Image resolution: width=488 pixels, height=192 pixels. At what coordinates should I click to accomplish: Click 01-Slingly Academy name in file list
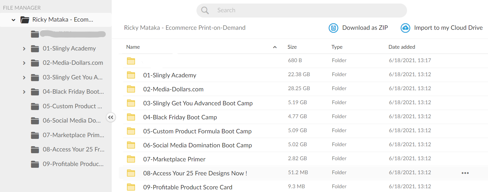170,75
